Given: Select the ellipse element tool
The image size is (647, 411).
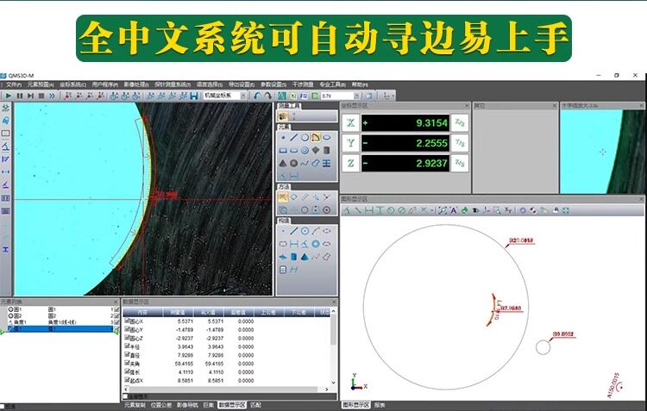Looking at the screenshot, I should click(x=326, y=137).
